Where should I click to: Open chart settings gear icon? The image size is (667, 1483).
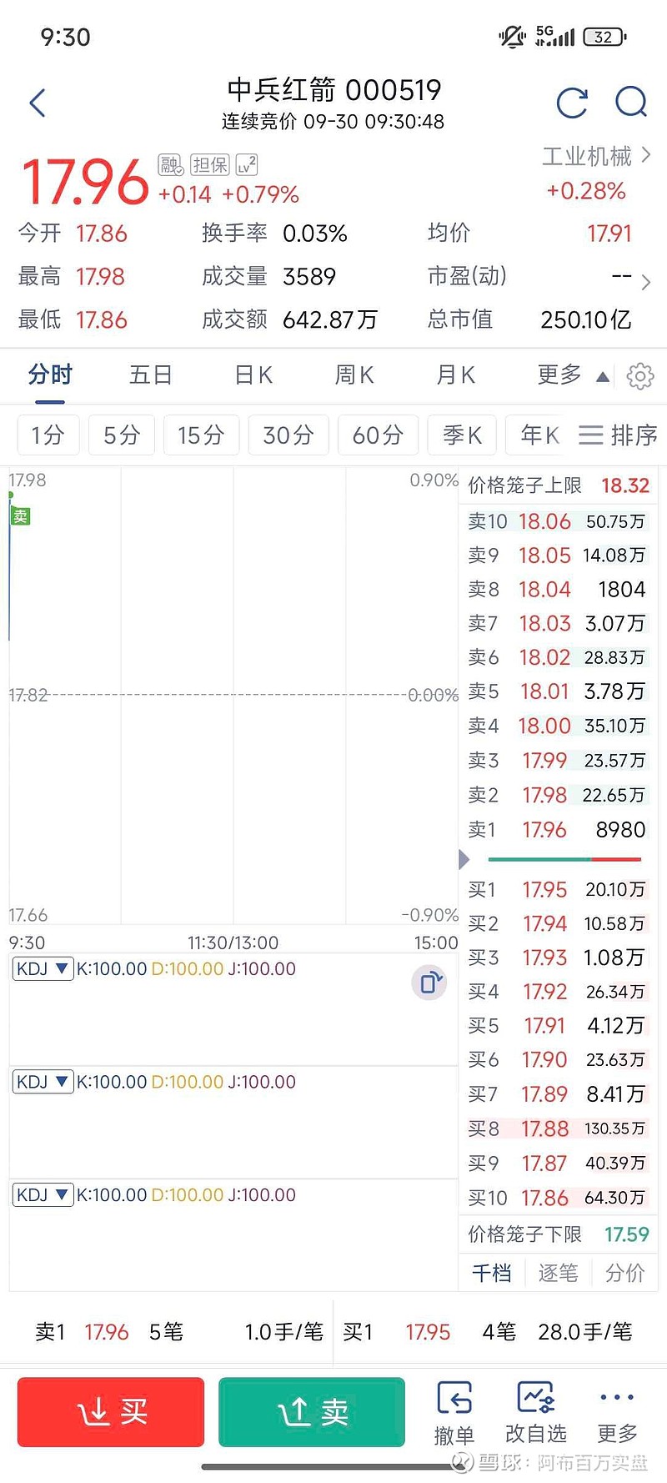point(640,376)
